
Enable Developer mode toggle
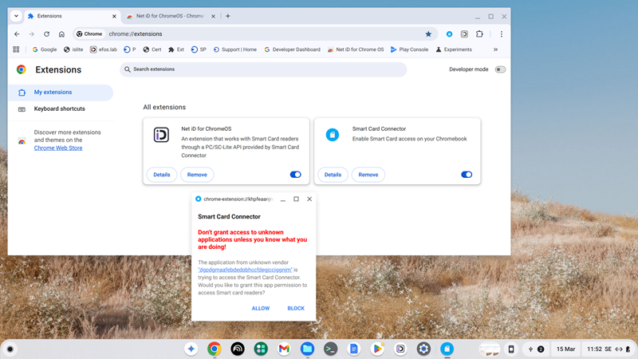[500, 69]
